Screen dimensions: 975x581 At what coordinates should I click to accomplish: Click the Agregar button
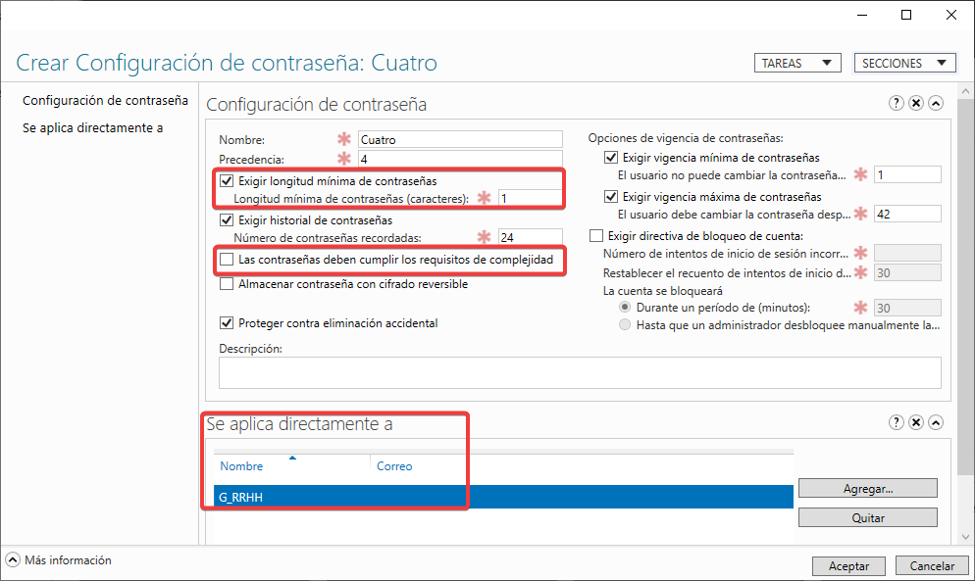[867, 488]
